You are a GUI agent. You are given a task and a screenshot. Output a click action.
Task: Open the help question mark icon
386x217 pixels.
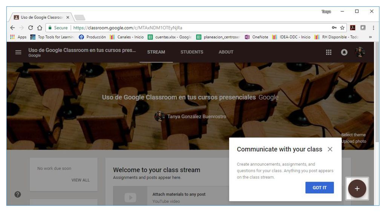[x=18, y=194]
